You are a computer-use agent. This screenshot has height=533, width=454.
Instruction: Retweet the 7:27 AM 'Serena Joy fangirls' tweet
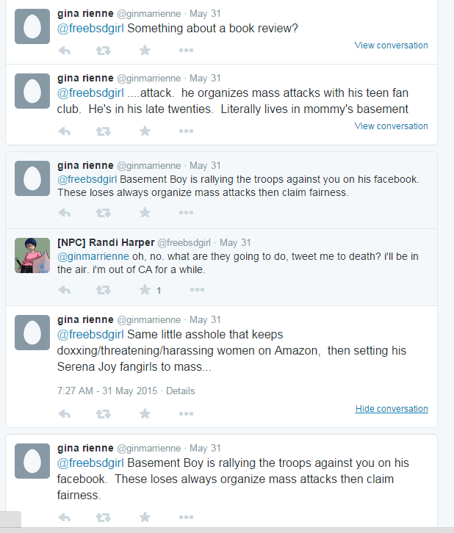(x=103, y=414)
